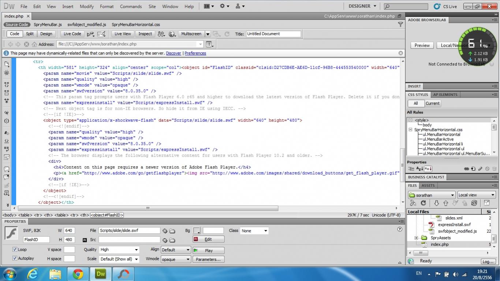The height and width of the screenshot is (281, 500).
Task: Expand Files panel to show local and remote
Action: (487, 203)
